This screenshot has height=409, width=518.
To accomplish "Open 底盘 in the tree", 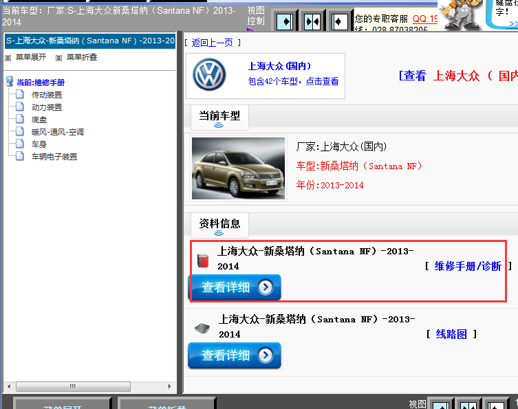I will [39, 120].
